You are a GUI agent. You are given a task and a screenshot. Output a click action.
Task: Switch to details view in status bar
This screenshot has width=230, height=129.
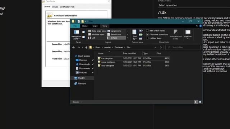coord(196,102)
